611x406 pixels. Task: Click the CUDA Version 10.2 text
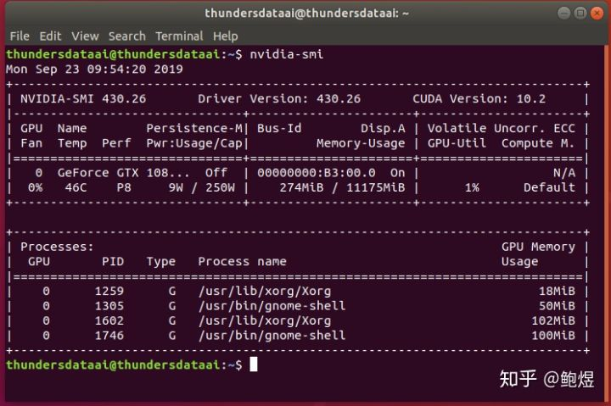[479, 99]
